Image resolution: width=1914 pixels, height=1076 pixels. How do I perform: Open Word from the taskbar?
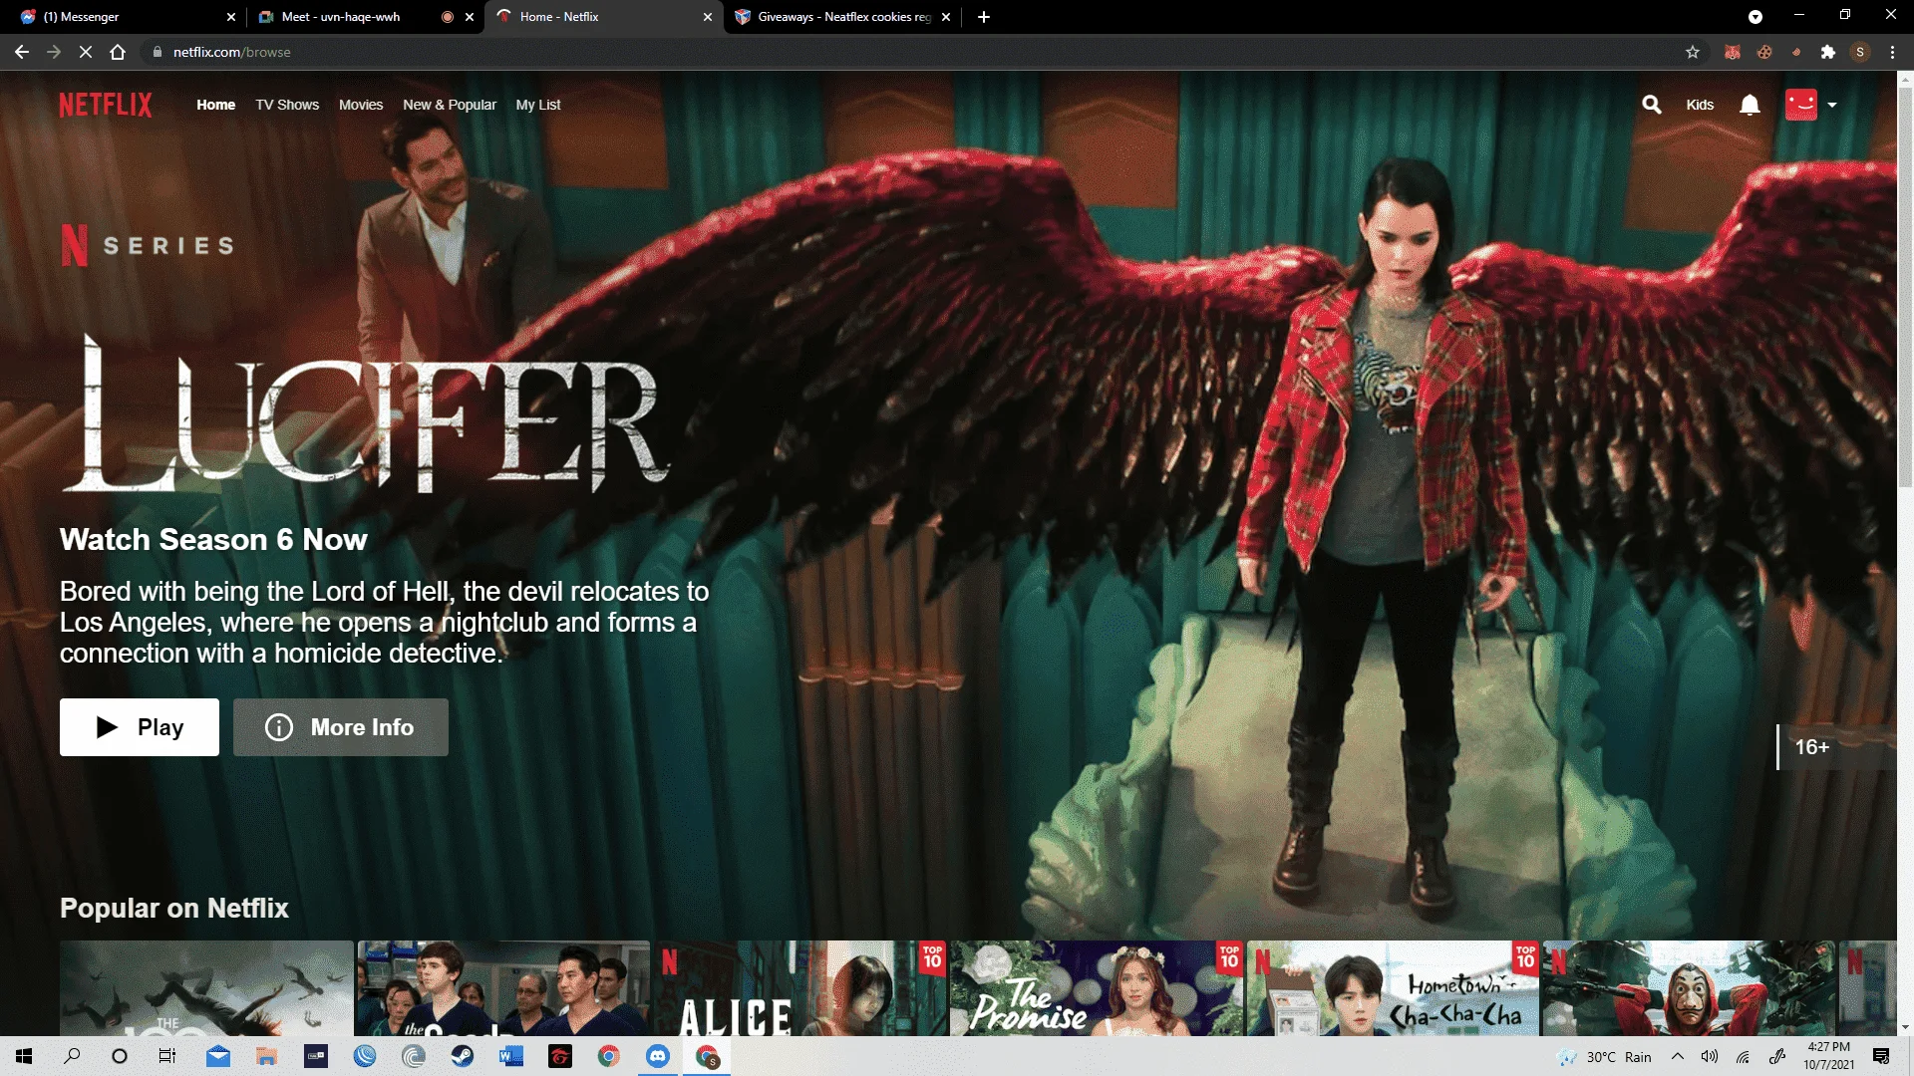[511, 1056]
